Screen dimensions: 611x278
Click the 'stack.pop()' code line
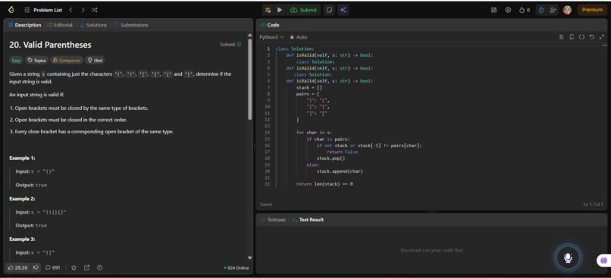(x=331, y=158)
